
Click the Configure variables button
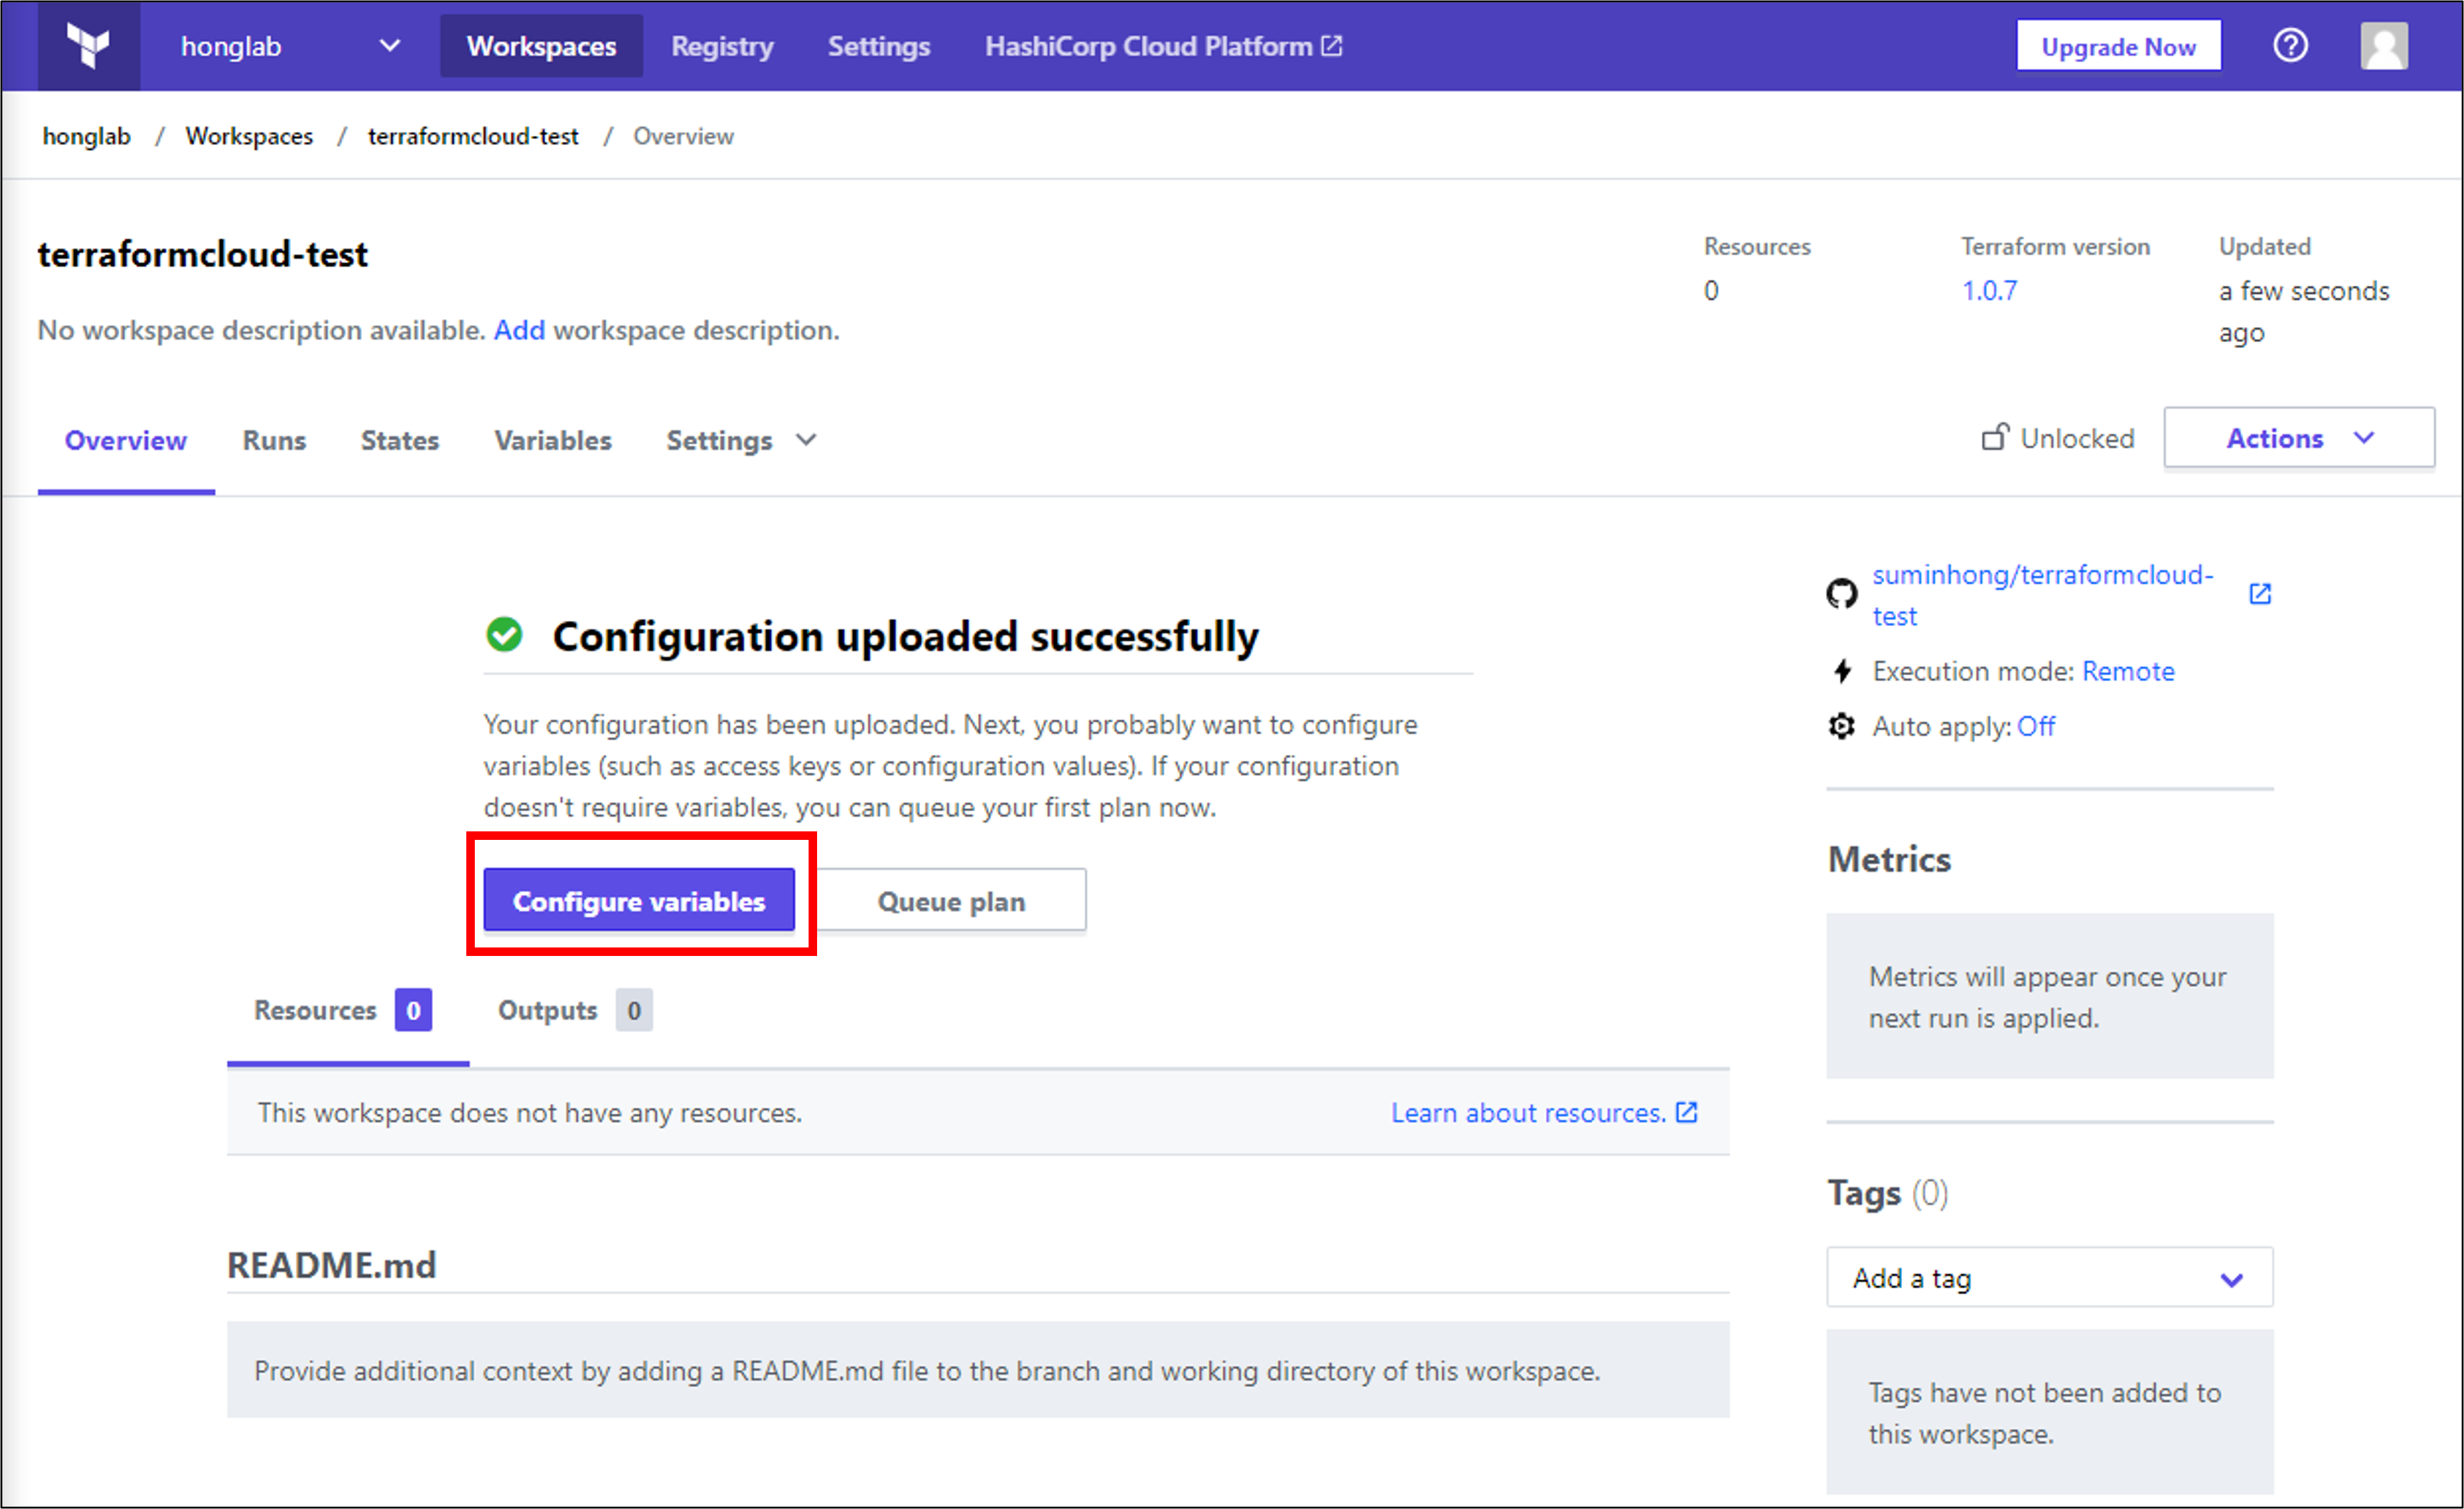click(x=638, y=901)
